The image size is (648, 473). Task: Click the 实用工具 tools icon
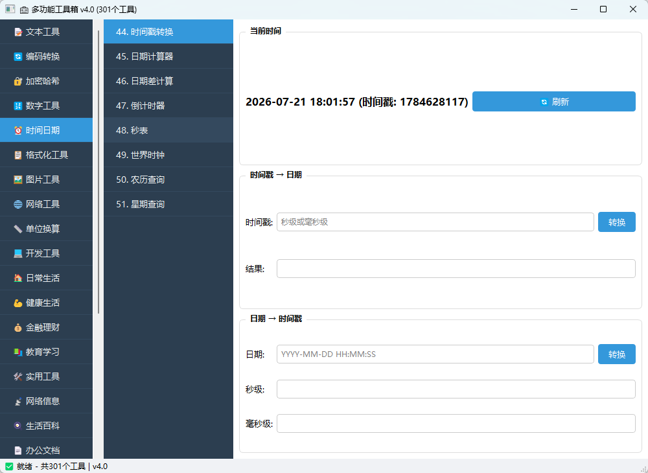[x=17, y=376]
